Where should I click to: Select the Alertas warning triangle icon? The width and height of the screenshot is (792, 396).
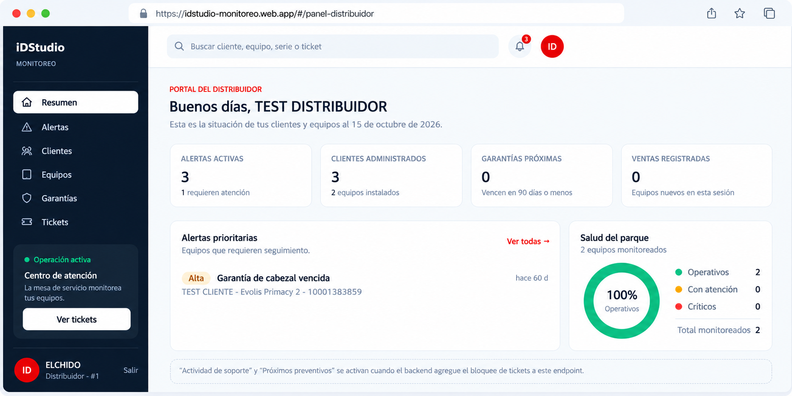pos(27,127)
